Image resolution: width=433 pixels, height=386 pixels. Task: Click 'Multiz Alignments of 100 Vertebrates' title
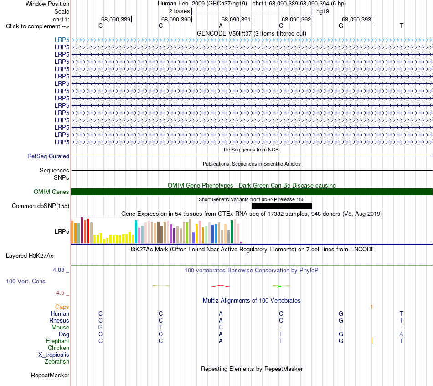(252, 301)
